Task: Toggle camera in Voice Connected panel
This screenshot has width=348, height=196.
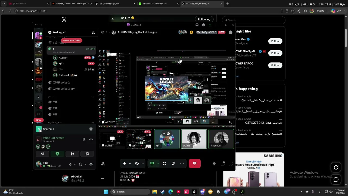Action: pos(42,154)
